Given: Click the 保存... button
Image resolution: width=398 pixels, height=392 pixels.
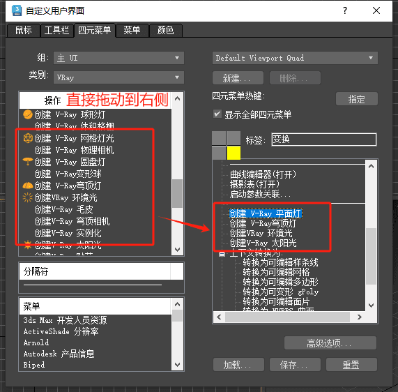Looking at the screenshot, I should [295, 365].
